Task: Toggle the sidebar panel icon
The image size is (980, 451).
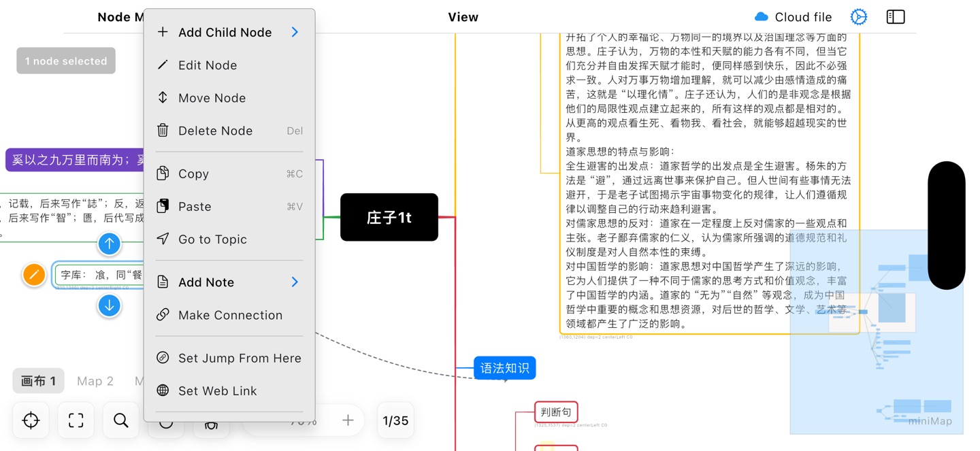Action: coord(896,17)
